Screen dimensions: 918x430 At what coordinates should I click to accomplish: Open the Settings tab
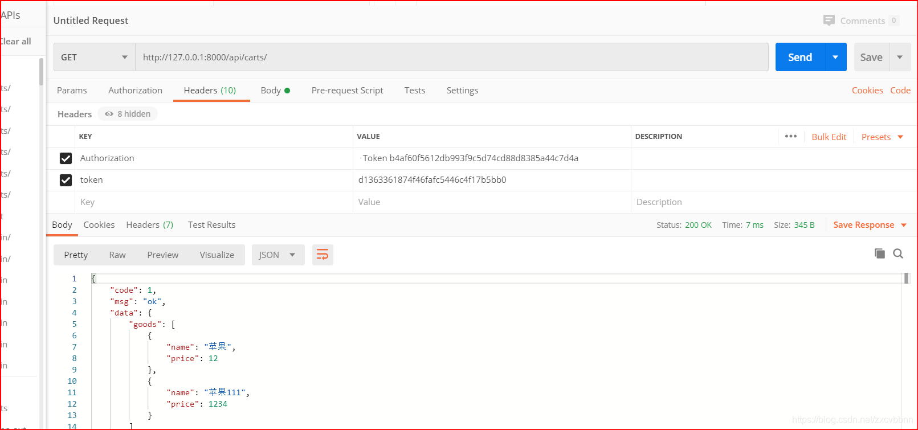pyautogui.click(x=462, y=90)
